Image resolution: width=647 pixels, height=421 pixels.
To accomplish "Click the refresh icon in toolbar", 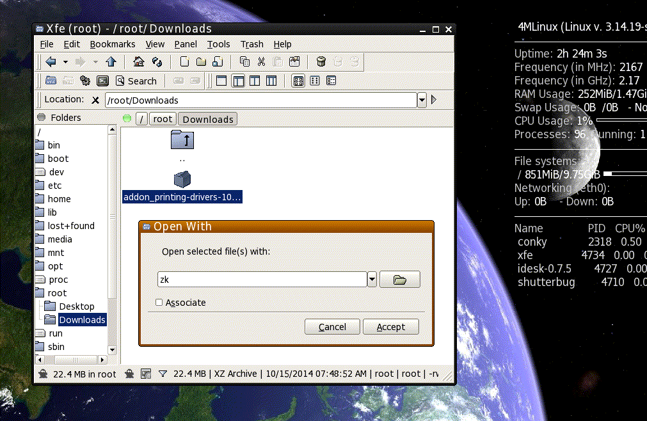I will click(x=157, y=62).
